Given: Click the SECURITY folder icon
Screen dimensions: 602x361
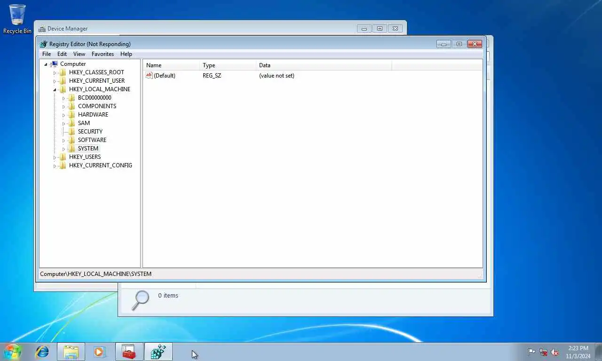Looking at the screenshot, I should coord(72,132).
